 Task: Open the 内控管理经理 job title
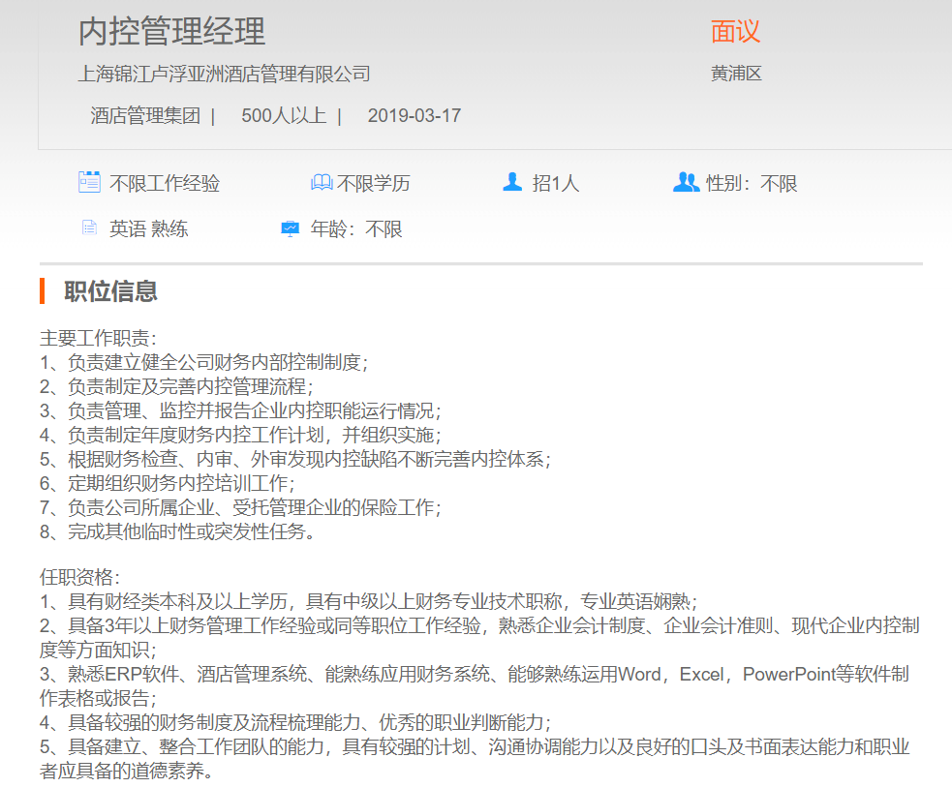[x=171, y=32]
